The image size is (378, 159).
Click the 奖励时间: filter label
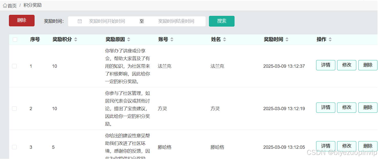54,21
